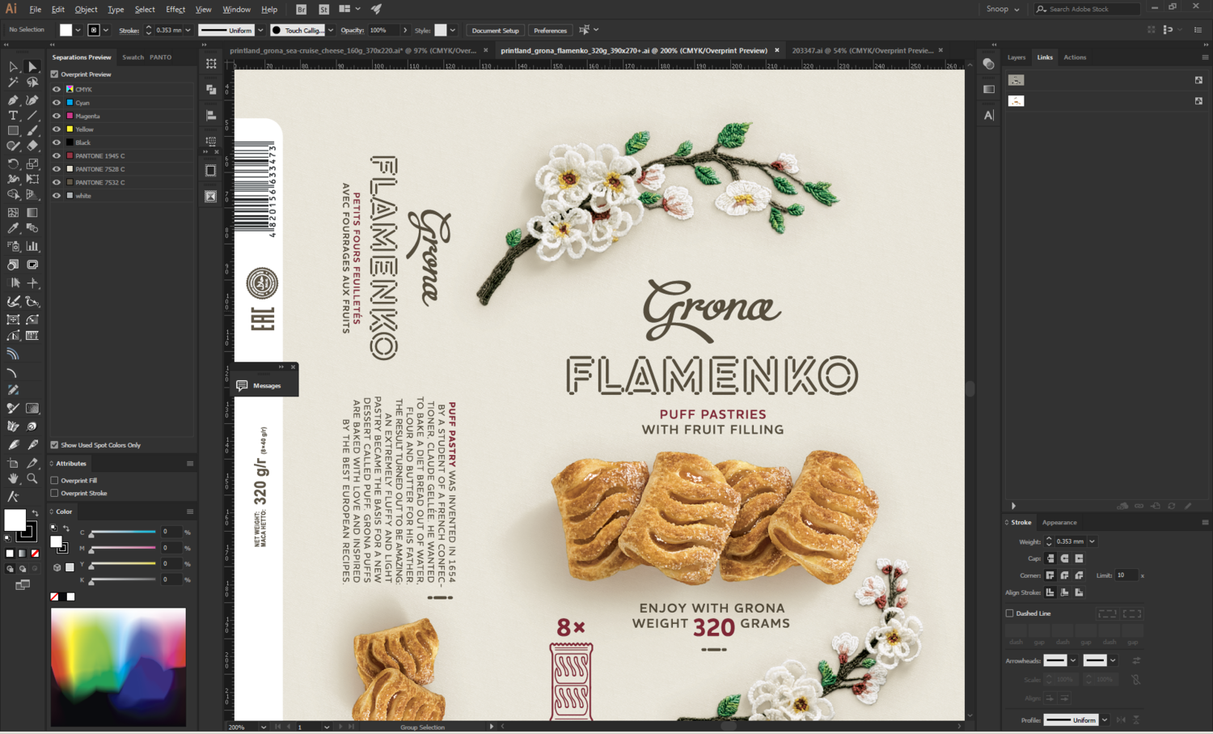Click the Miter Limit input field
Viewport: 1213px width, 734px height.
click(x=1126, y=575)
